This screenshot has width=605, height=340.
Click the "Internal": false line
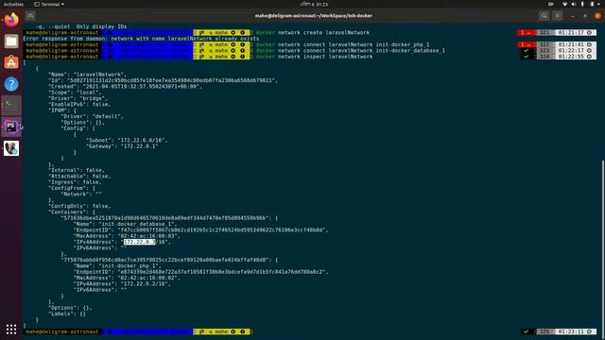click(x=77, y=170)
